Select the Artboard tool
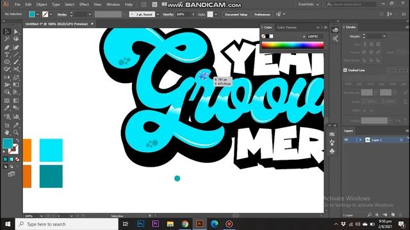Screen dimensions: 410x230 [x=7, y=125]
